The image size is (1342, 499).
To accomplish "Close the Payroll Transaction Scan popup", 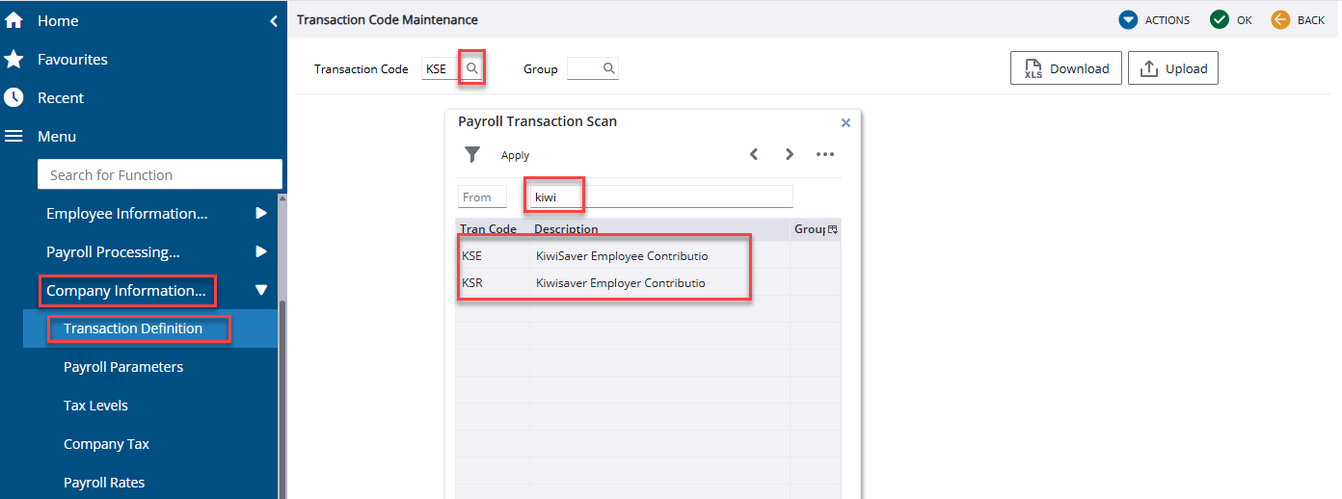I will pyautogui.click(x=845, y=123).
